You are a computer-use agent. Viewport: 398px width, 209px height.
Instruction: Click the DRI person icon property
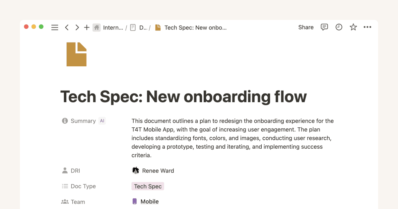coord(65,171)
